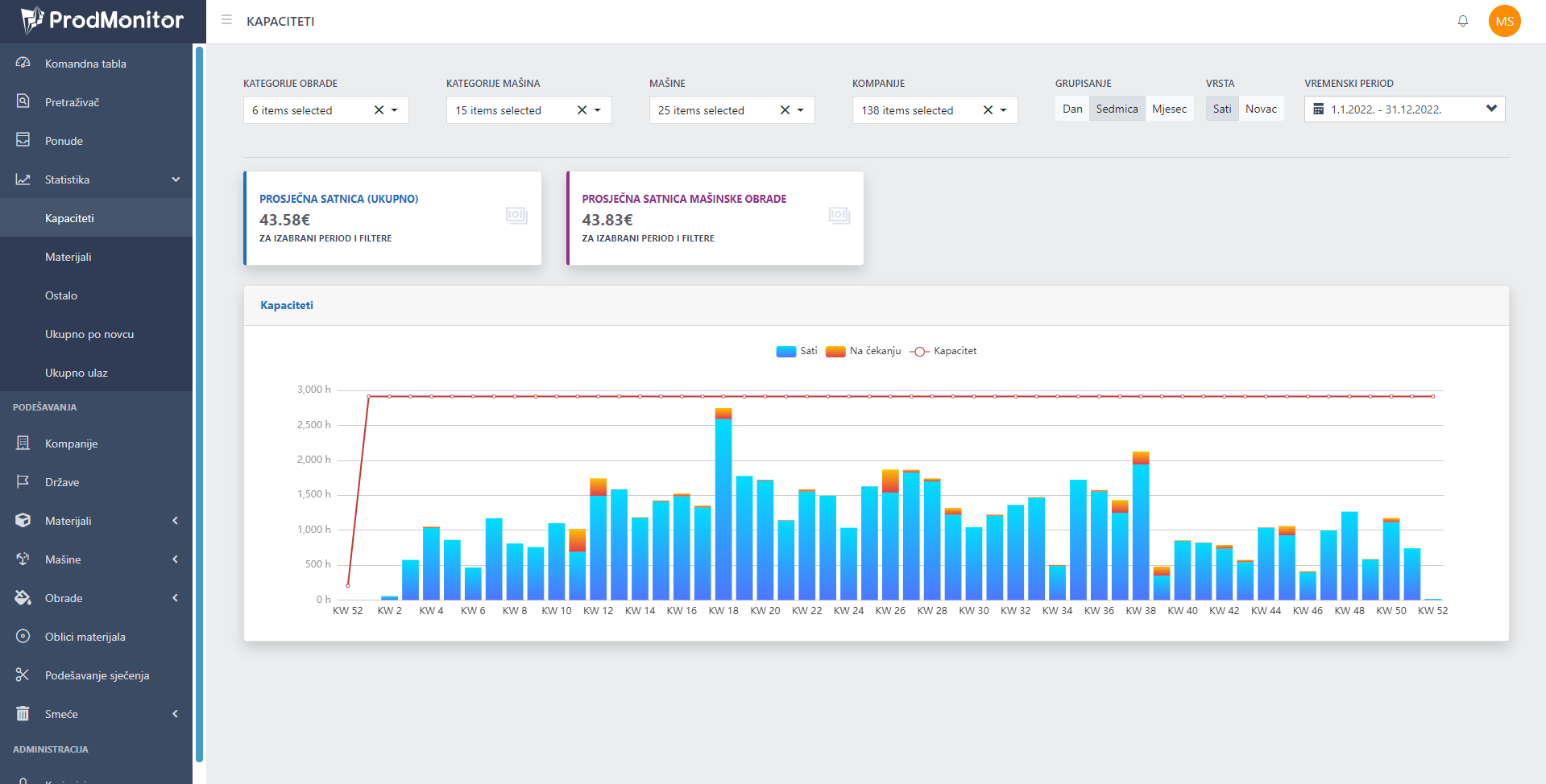Open Ukupno po novcu page
This screenshot has width=1546, height=784.
(x=89, y=334)
